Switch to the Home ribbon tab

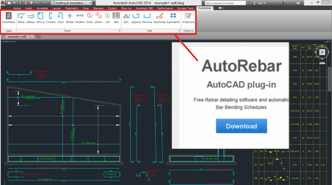coord(17,8)
